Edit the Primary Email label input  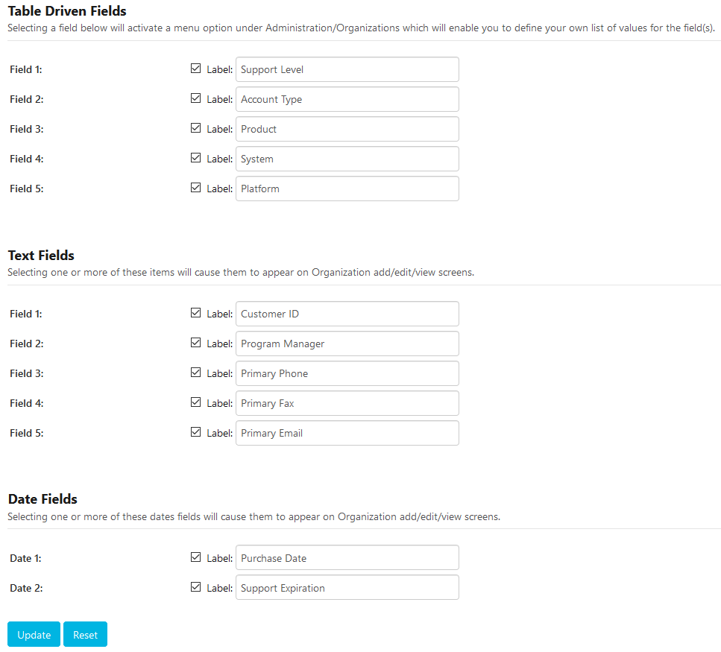[x=347, y=433]
